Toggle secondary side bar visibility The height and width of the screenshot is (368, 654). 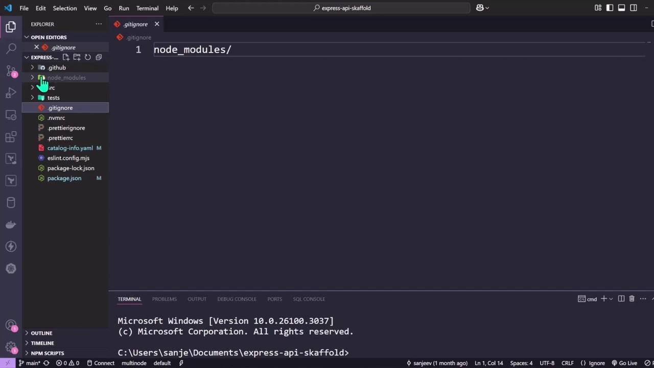click(634, 8)
